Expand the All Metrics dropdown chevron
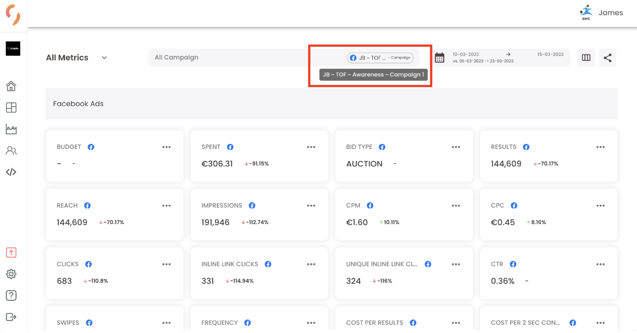Viewport: 637px width, 333px height. coord(104,58)
